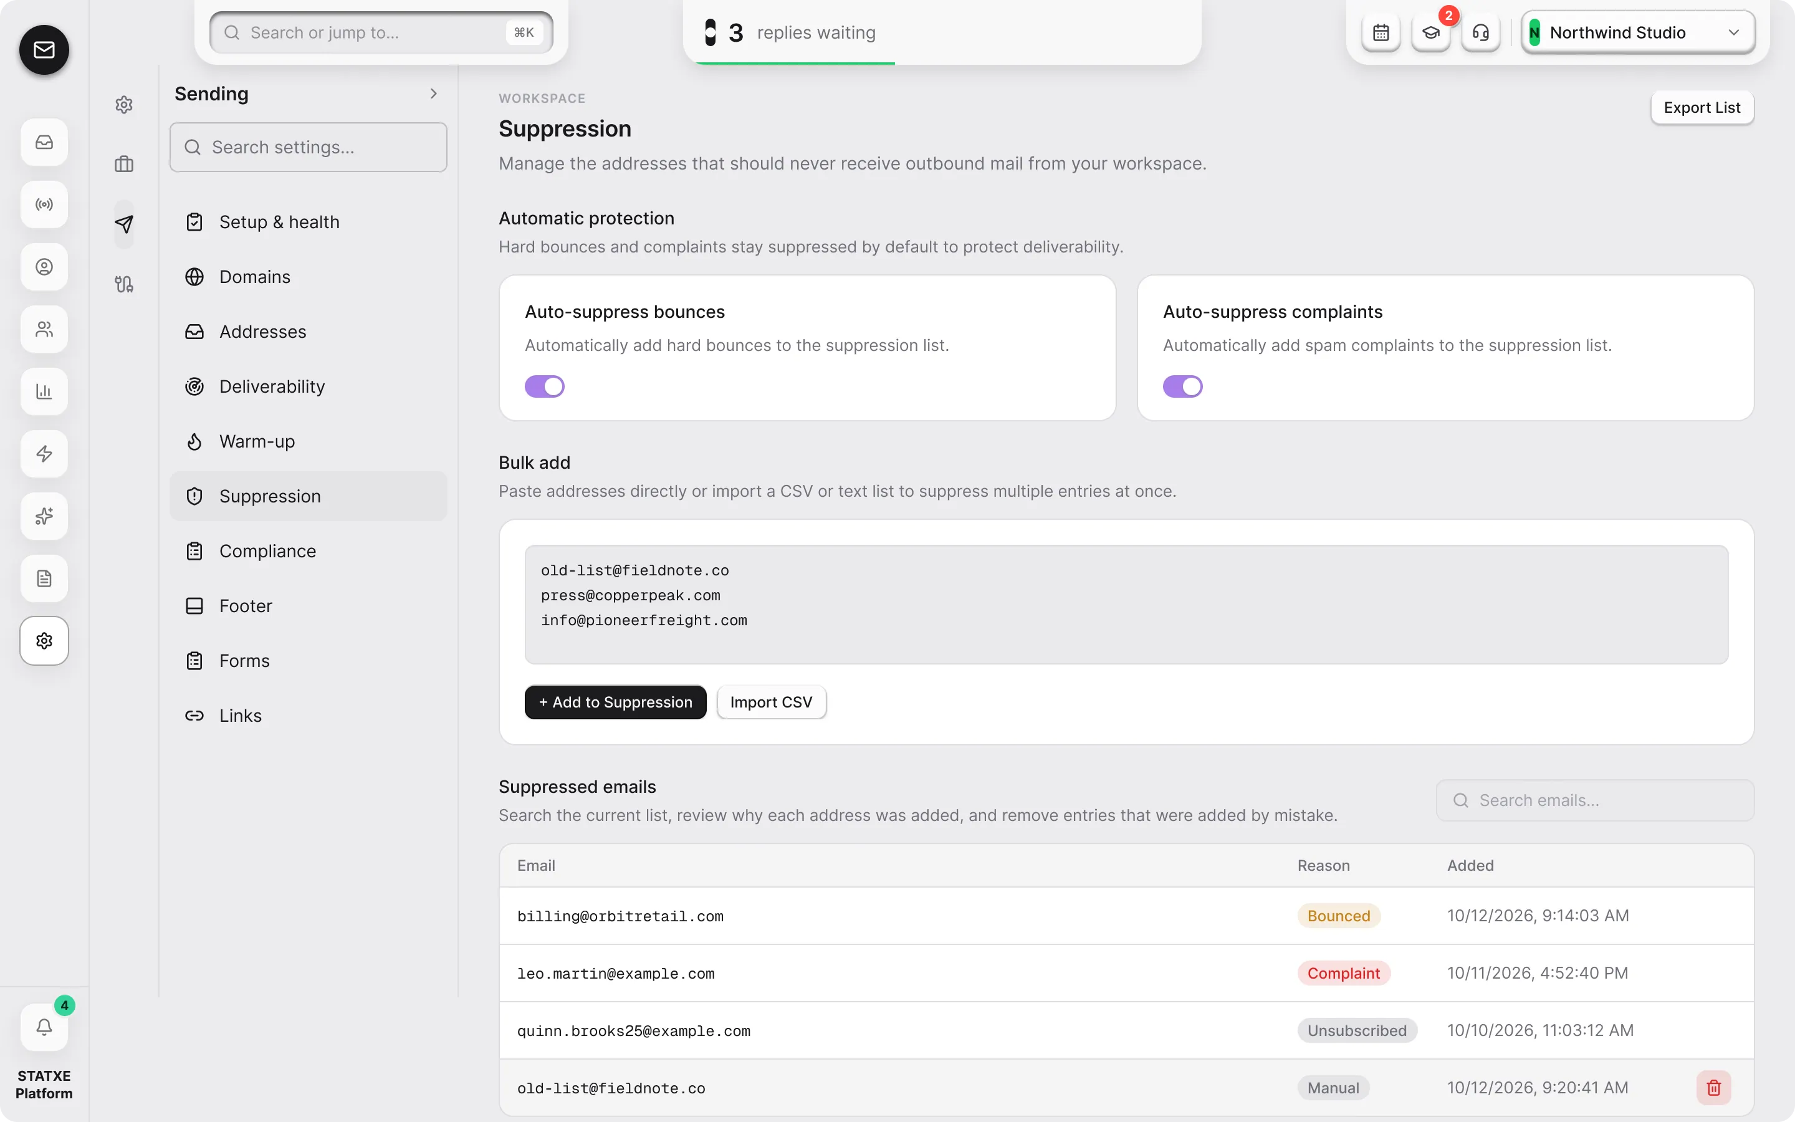The height and width of the screenshot is (1122, 1795).
Task: Open the bar chart analytics icon
Action: (x=44, y=391)
